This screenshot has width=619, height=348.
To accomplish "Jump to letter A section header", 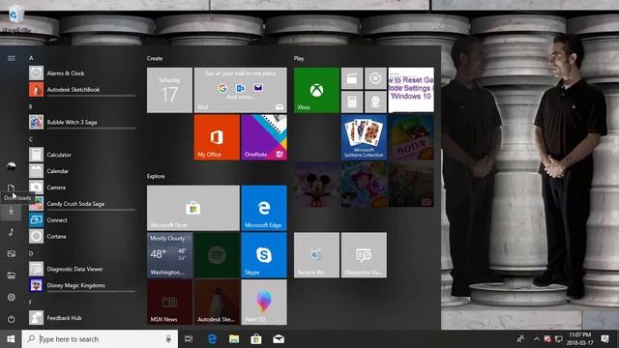I will (x=31, y=58).
